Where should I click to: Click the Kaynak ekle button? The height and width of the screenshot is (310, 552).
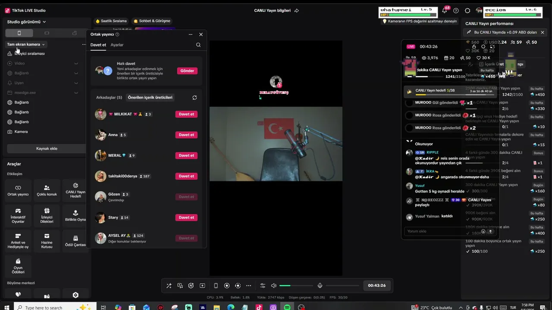point(47,149)
